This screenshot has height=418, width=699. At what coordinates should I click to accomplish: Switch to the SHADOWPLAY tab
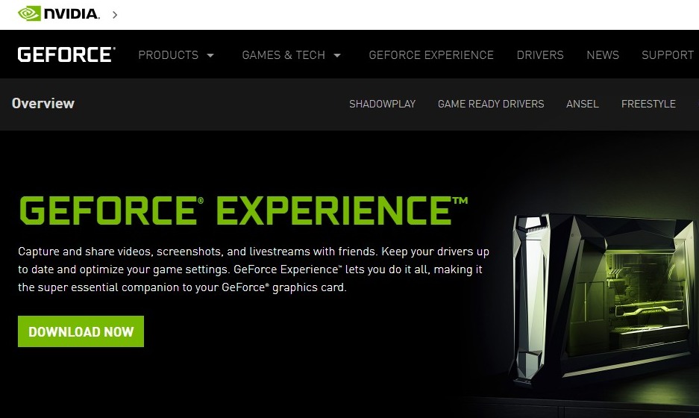pyautogui.click(x=382, y=104)
